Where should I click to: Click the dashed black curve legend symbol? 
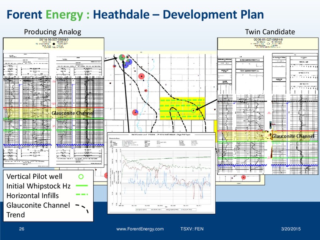click(82, 208)
